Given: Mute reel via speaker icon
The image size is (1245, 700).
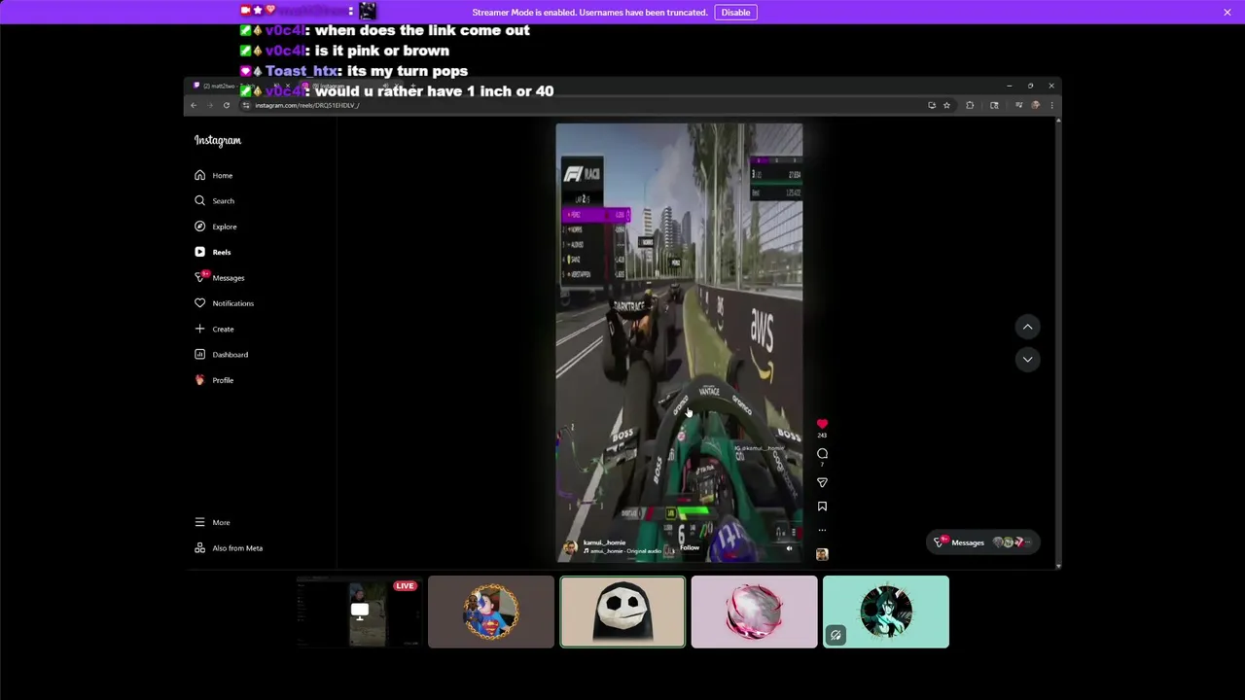Looking at the screenshot, I should [789, 548].
